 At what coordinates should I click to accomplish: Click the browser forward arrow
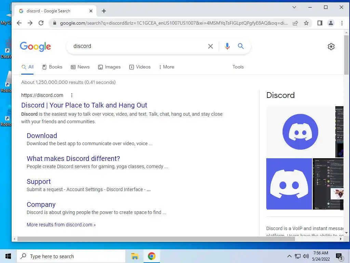click(x=30, y=23)
